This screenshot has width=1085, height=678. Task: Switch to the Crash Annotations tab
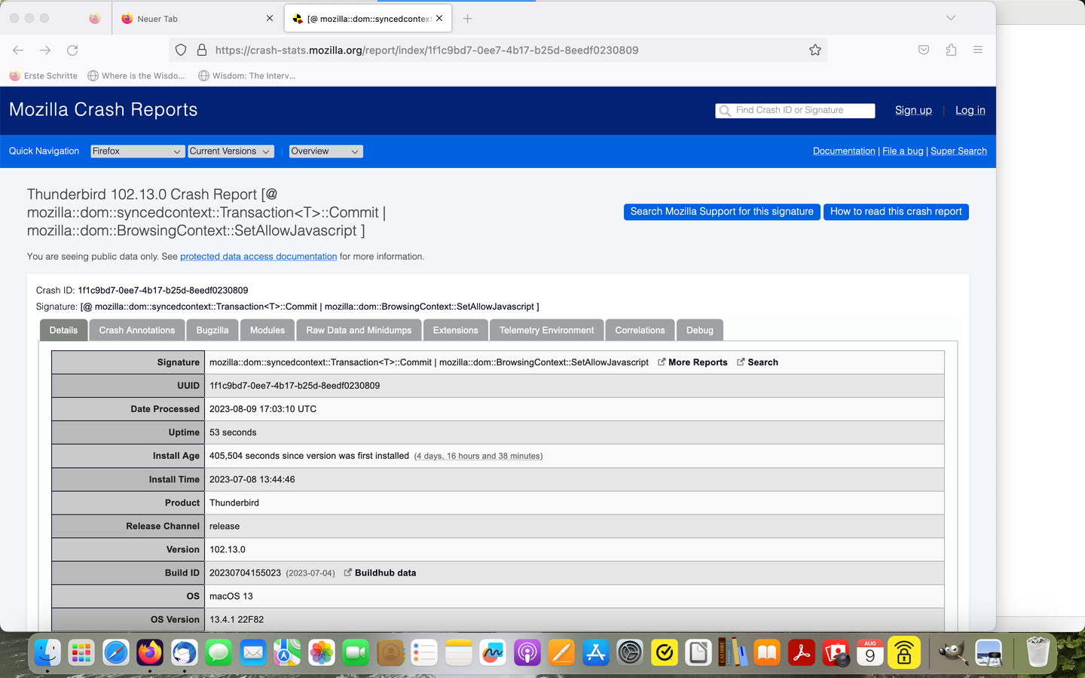(x=136, y=330)
